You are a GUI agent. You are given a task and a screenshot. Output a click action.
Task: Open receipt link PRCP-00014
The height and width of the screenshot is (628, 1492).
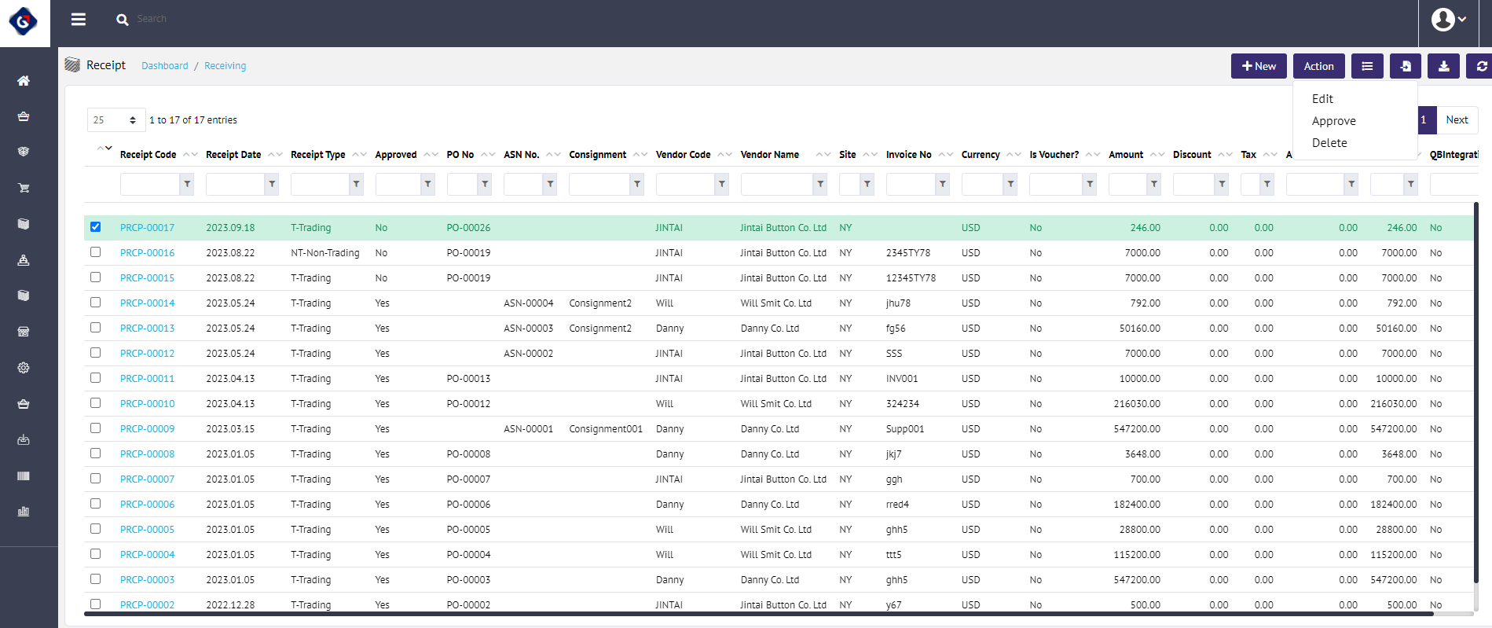pos(148,303)
